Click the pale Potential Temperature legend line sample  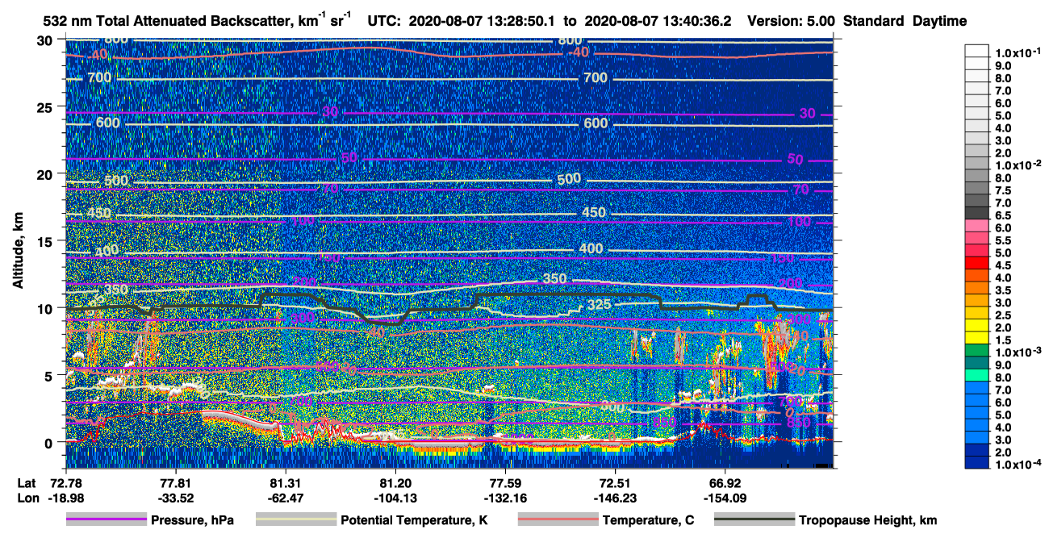coord(296,520)
